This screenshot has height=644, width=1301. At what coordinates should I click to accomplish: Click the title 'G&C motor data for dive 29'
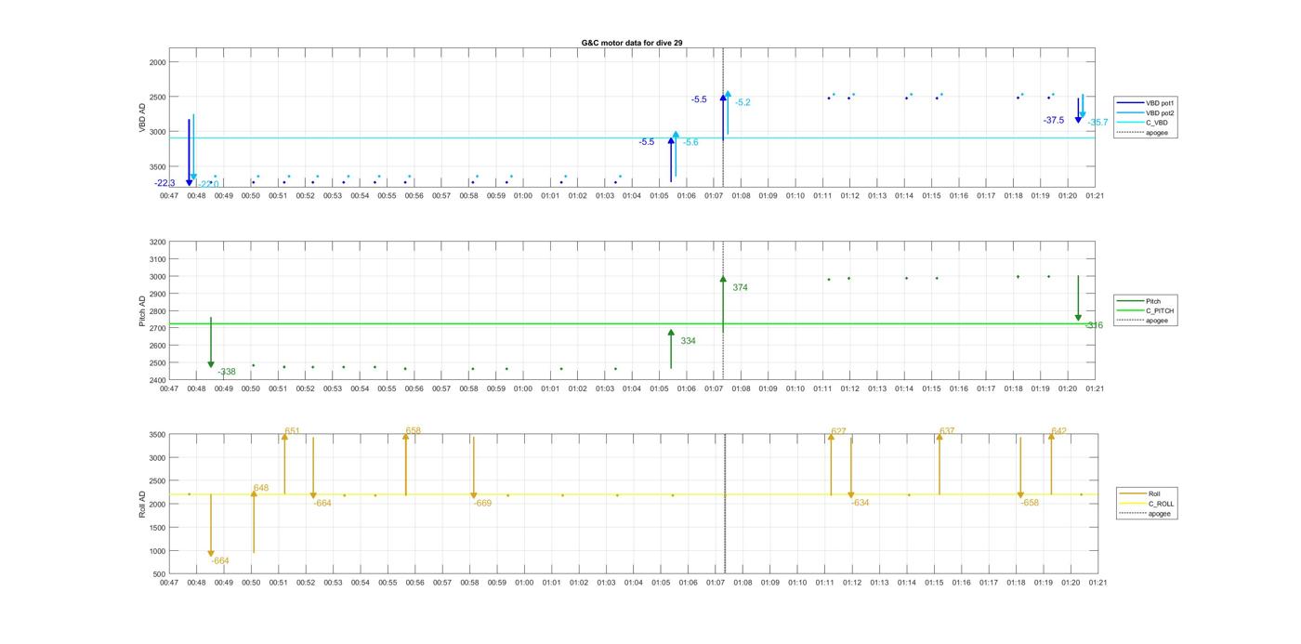coord(632,43)
